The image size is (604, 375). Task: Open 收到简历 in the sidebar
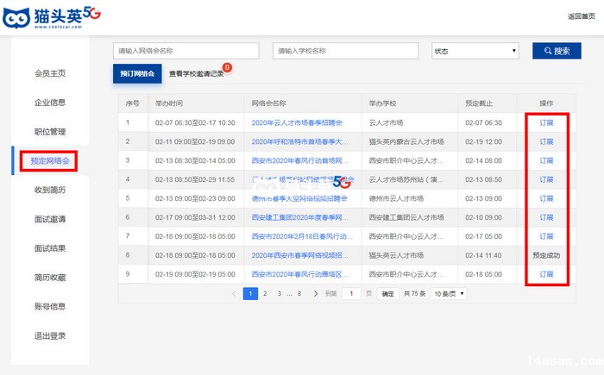tap(50, 190)
